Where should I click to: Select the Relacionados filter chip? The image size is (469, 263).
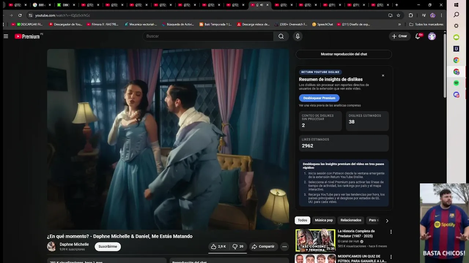point(351,220)
